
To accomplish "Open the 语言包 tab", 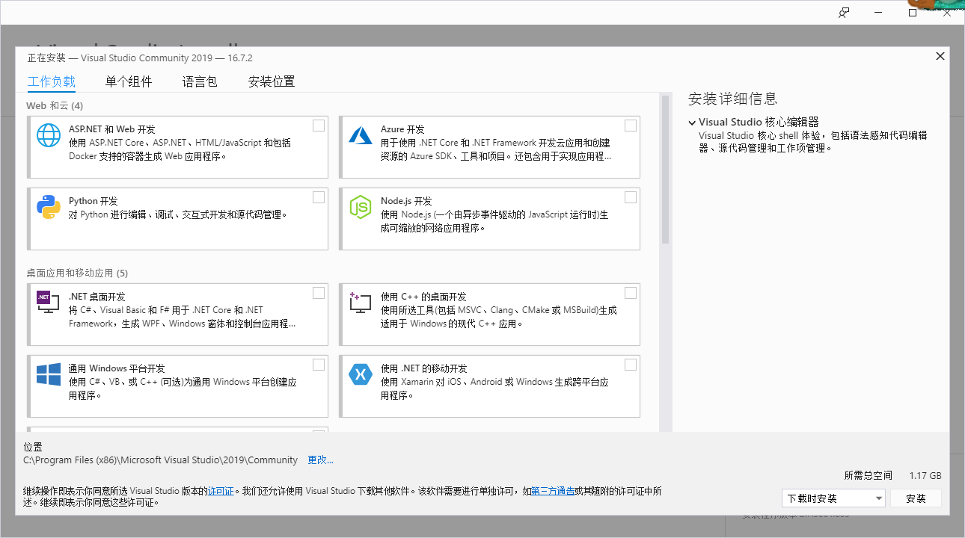I will tap(200, 81).
